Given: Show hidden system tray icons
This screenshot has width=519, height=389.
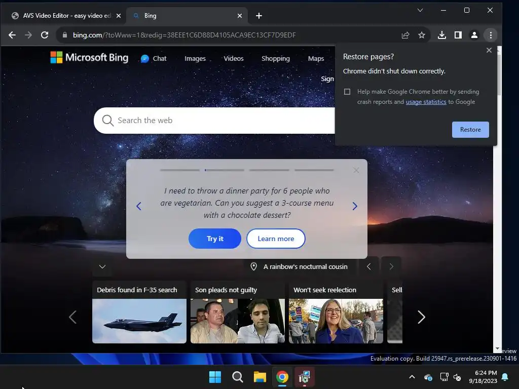Looking at the screenshot, I should coord(412,377).
